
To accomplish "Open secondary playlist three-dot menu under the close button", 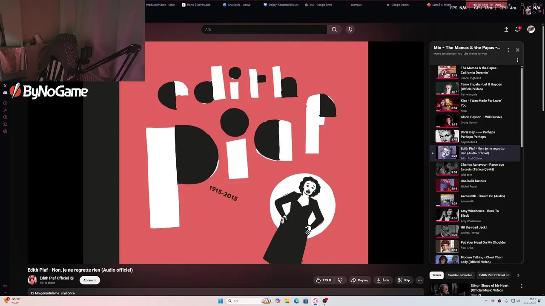I will point(518,60).
